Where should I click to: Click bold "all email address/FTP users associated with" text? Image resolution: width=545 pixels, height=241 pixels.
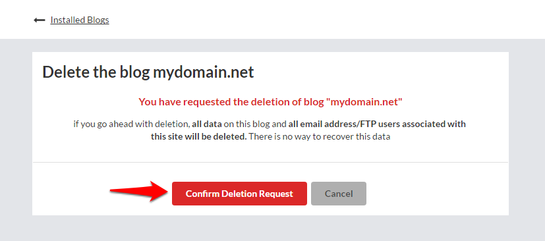tap(377, 124)
